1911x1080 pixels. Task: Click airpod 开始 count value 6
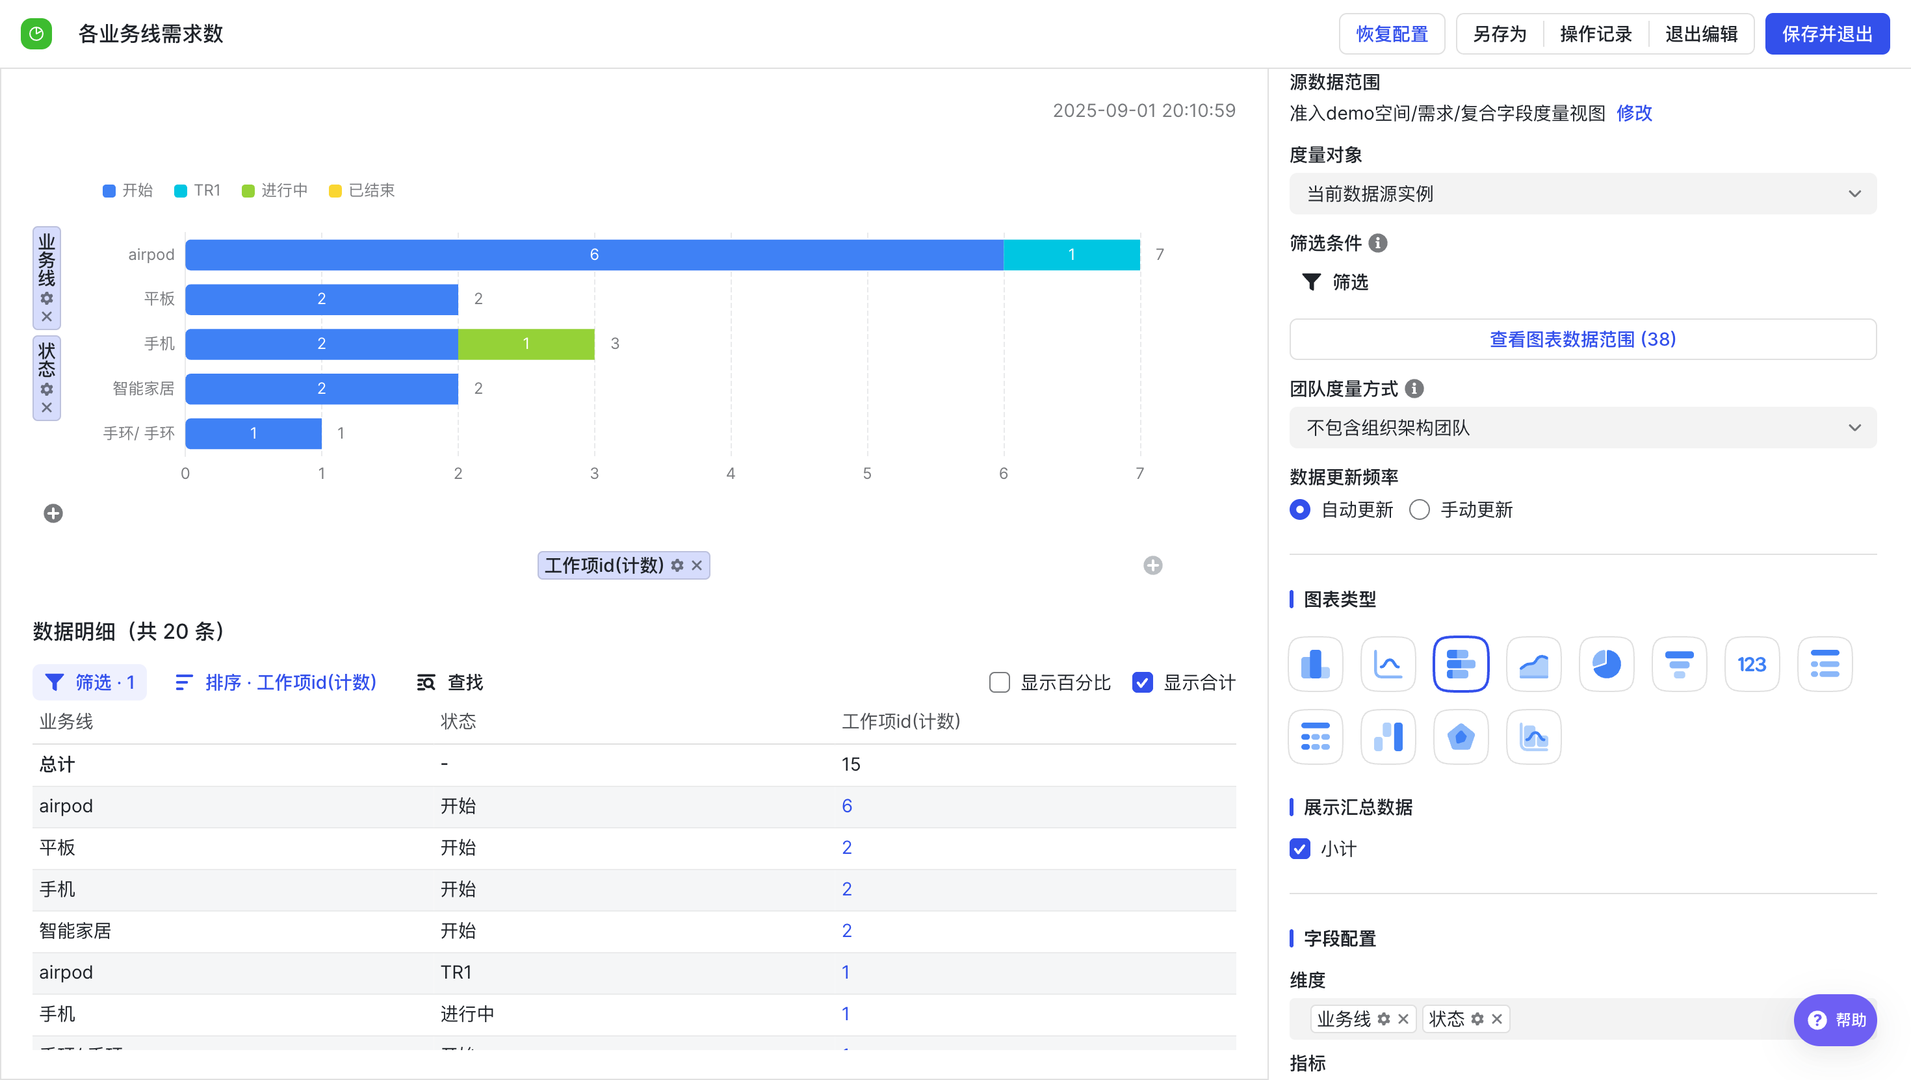click(x=846, y=806)
